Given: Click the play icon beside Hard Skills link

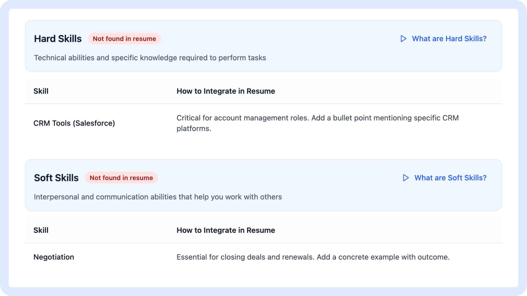Looking at the screenshot, I should (403, 39).
